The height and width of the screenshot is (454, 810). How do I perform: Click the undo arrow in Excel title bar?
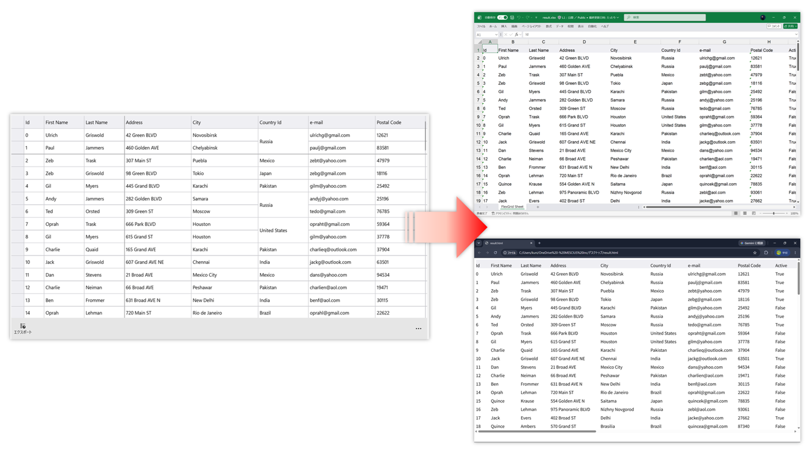519,17
